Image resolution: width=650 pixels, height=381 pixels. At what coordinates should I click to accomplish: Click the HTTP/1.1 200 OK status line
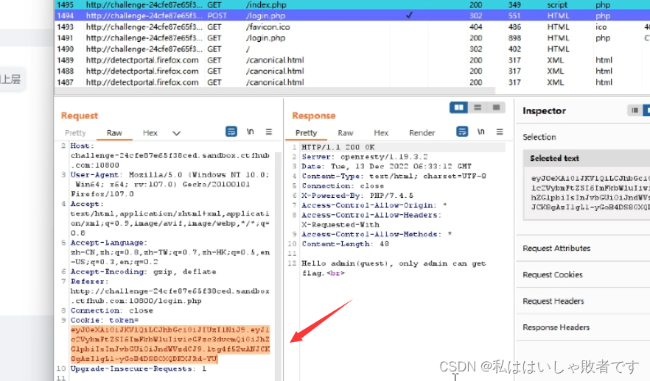338,147
